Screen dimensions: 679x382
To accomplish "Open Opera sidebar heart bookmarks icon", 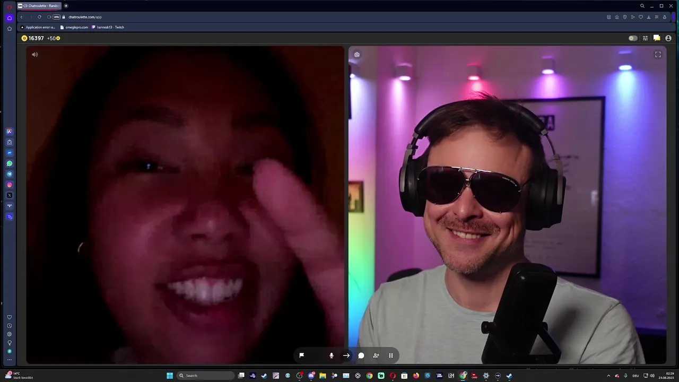I will tap(9, 317).
